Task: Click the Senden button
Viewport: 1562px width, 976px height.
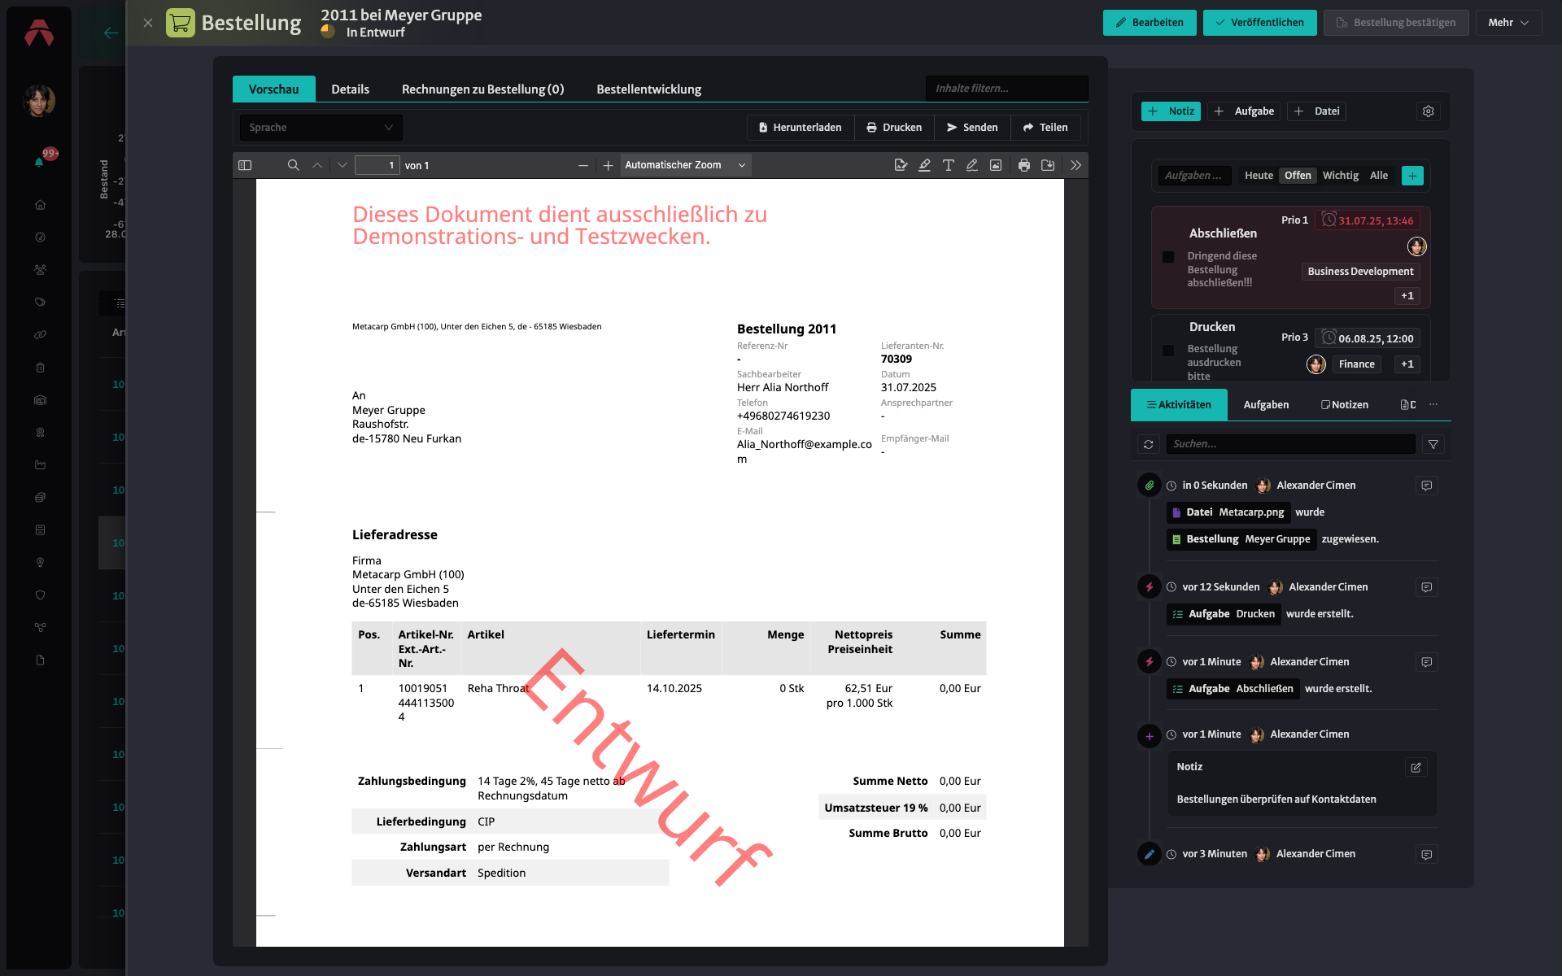Action: click(972, 128)
